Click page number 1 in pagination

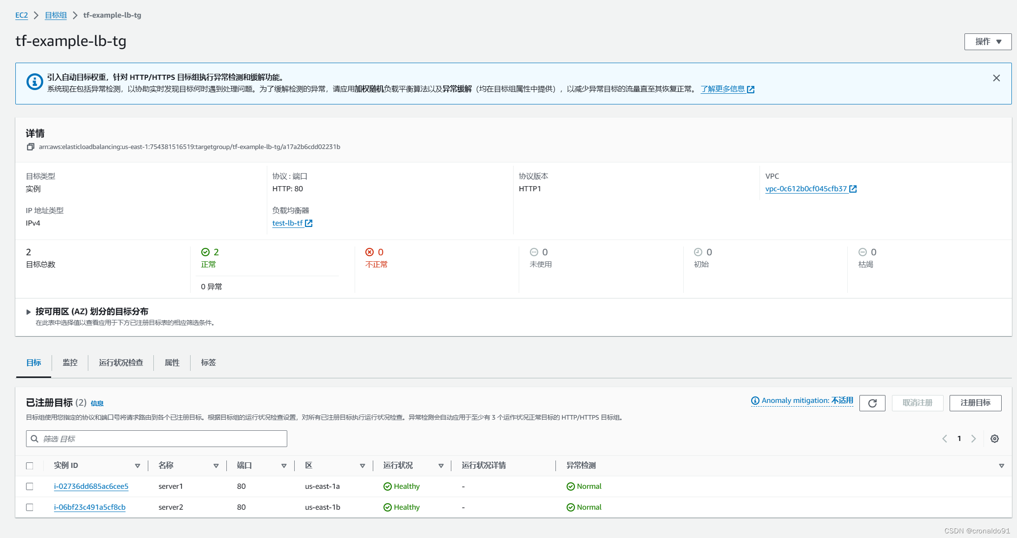[x=959, y=439]
